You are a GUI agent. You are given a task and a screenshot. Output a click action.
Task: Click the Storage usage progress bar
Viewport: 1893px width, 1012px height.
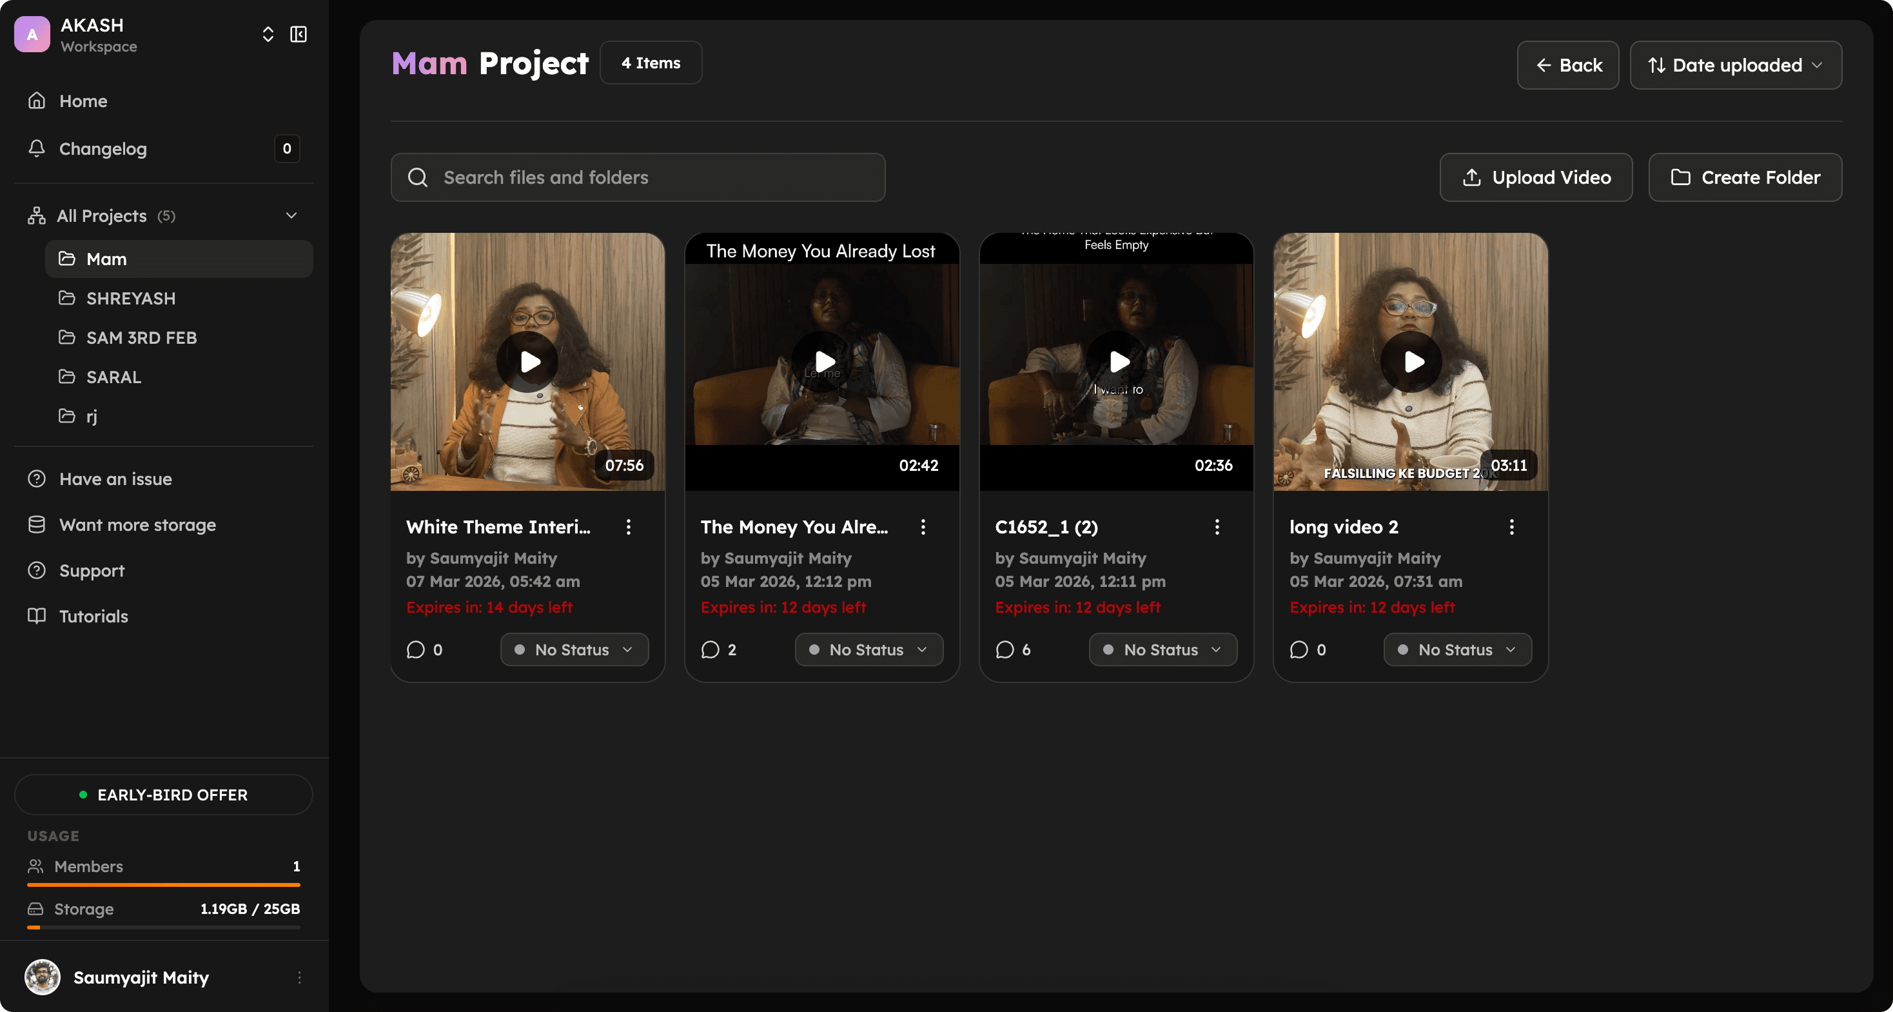click(163, 928)
